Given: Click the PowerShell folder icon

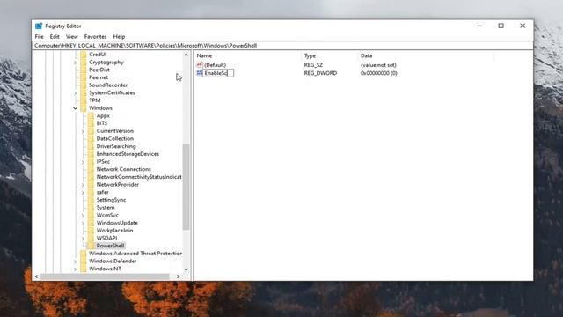Looking at the screenshot, I should click(x=91, y=246).
